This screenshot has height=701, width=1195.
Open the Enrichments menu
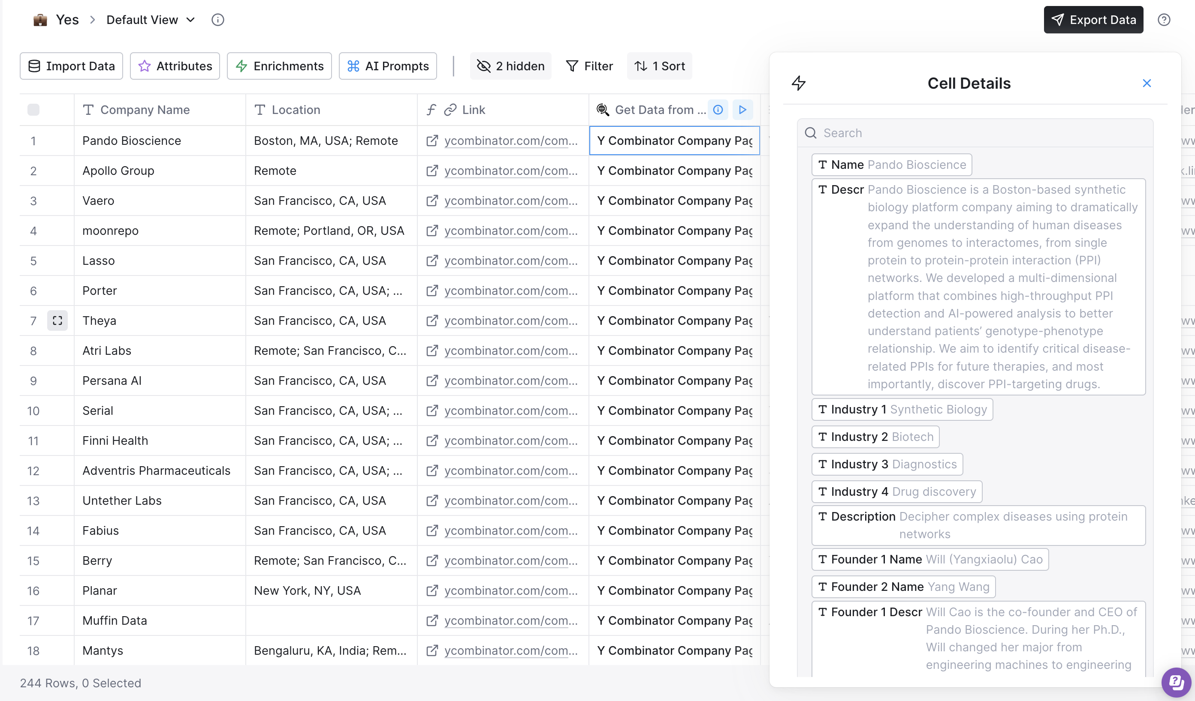279,66
